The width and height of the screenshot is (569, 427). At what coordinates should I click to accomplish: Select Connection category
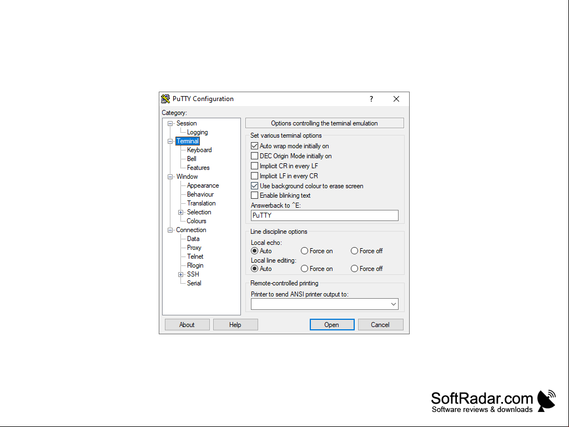191,230
